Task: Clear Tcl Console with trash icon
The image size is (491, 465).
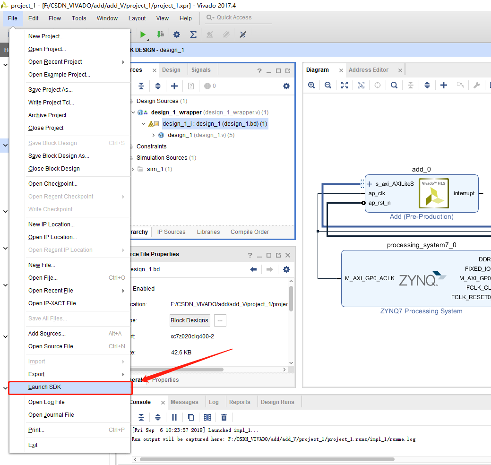Action: click(224, 417)
